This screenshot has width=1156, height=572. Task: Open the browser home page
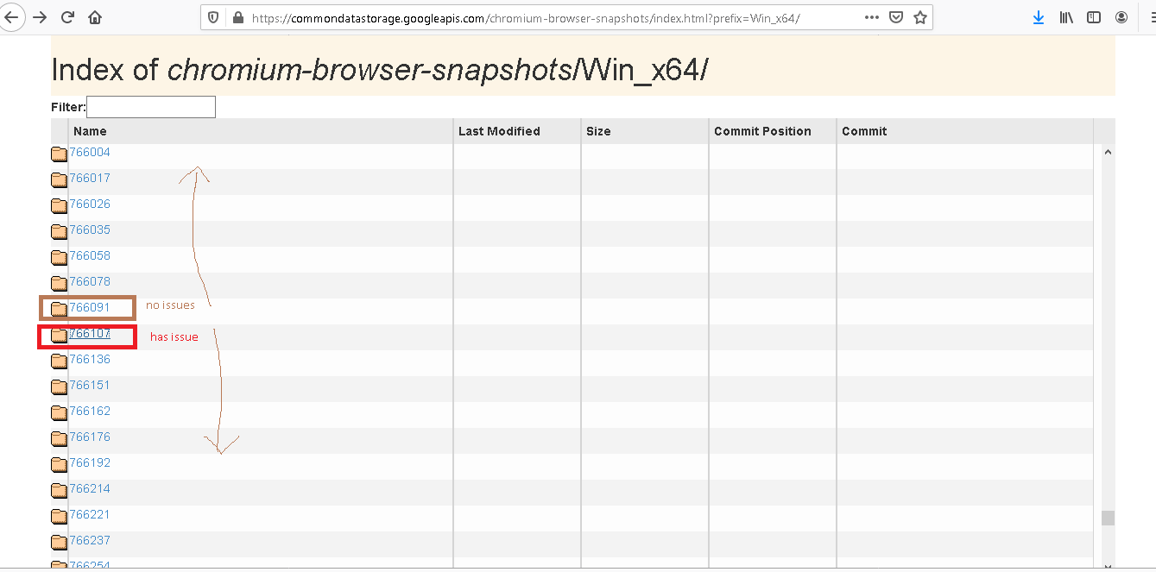94,16
